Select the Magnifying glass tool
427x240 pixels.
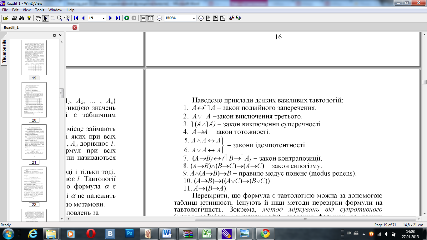59,18
